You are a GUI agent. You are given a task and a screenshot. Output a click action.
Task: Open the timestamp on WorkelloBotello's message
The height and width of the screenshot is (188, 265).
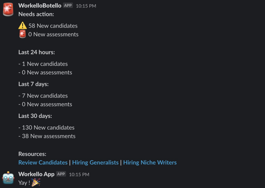86,6
